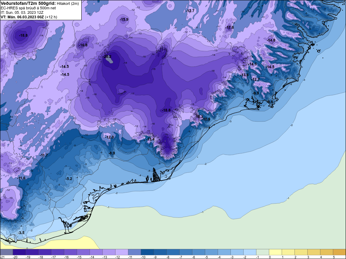Click the legend swatch labeled -5
Image resolution: width=346 pixels, height=259 pixels.
pyautogui.click(x=211, y=252)
